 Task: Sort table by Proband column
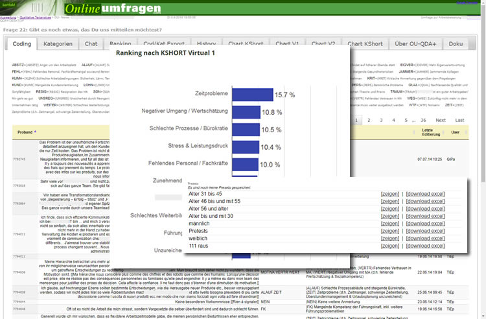(x=25, y=132)
